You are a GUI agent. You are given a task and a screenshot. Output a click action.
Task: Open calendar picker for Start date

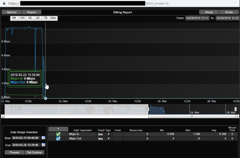[x=43, y=138]
